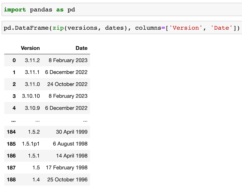Click row index 3 in the table

point(13,96)
